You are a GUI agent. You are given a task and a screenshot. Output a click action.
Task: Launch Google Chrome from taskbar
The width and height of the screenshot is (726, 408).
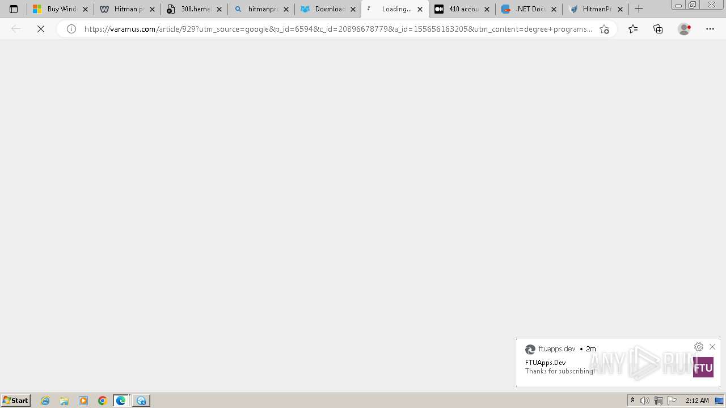[103, 401]
